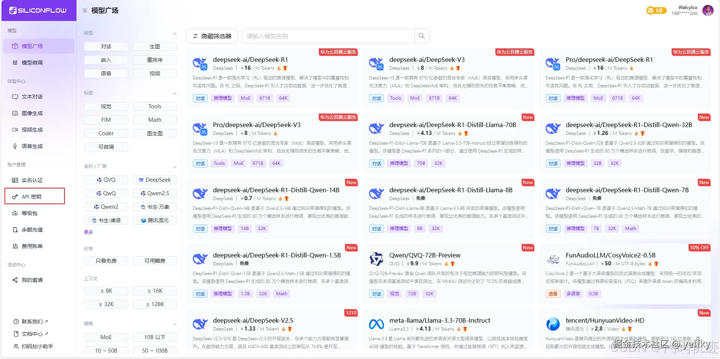Toggle the sidebar collapse hamburger icon
This screenshot has width=720, height=359.
pos(85,10)
